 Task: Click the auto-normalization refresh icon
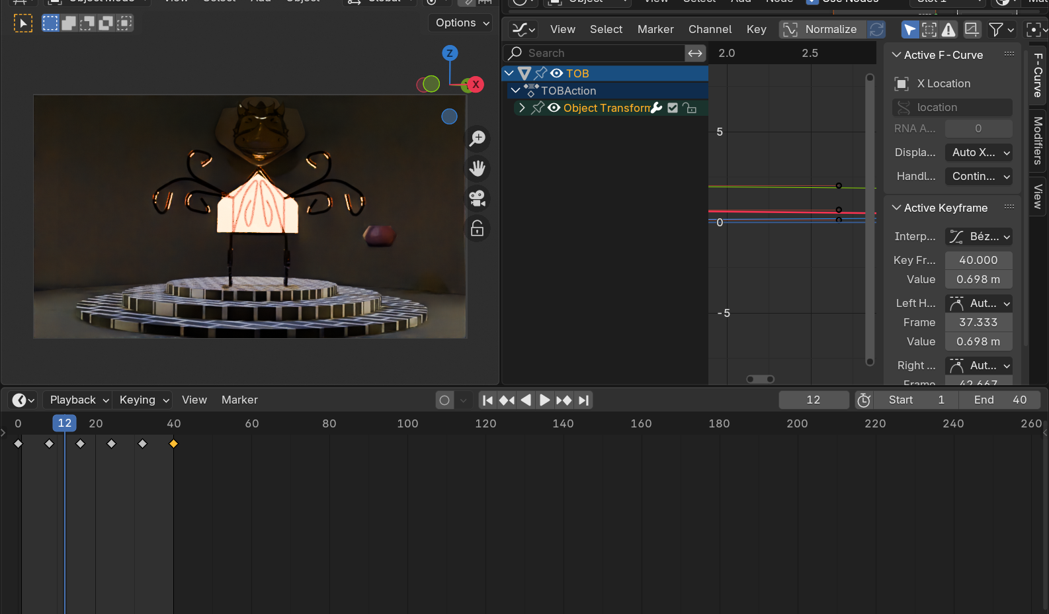tap(876, 29)
